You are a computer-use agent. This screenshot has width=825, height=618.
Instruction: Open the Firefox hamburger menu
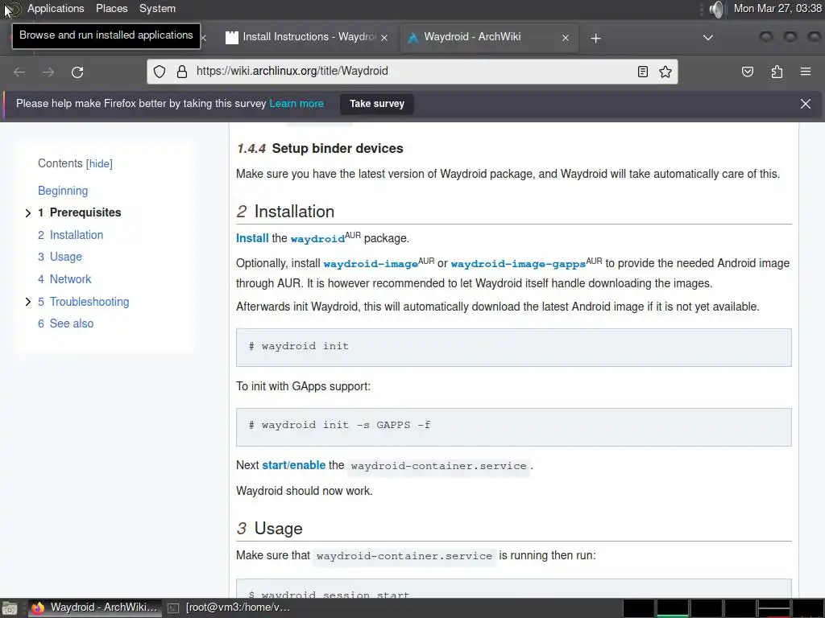806,72
